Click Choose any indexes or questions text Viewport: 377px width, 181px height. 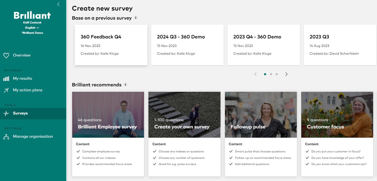click(x=181, y=151)
